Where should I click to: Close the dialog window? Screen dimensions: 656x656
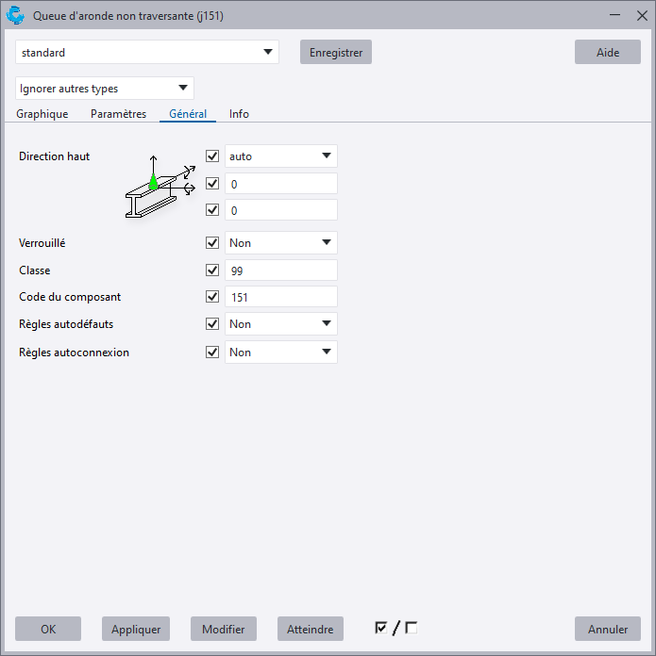coord(643,16)
